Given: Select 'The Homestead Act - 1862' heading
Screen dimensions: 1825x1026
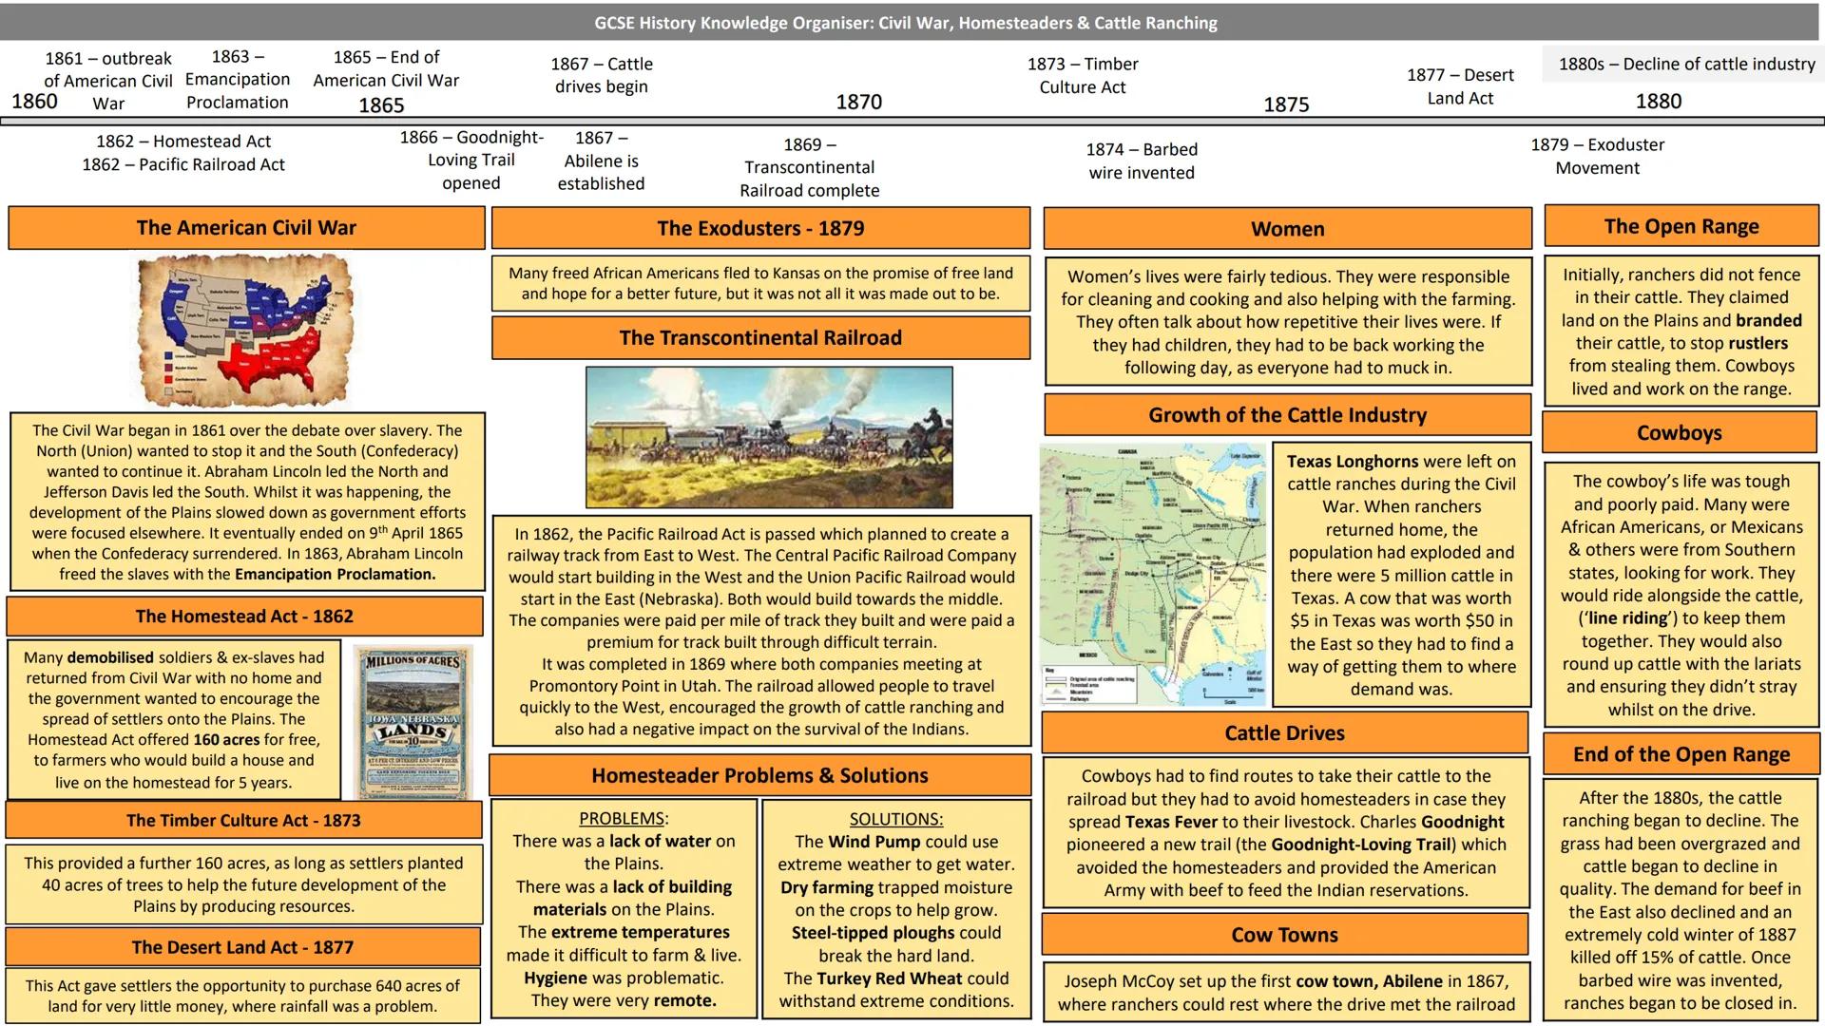Looking at the screenshot, I should 243,617.
